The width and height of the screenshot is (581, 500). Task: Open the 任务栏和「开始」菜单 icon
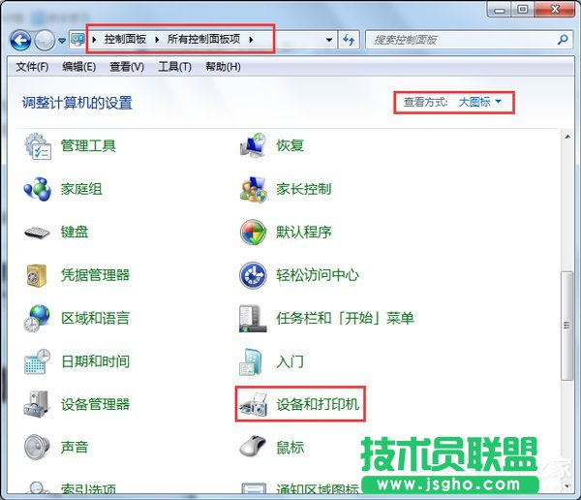pyautogui.click(x=253, y=318)
